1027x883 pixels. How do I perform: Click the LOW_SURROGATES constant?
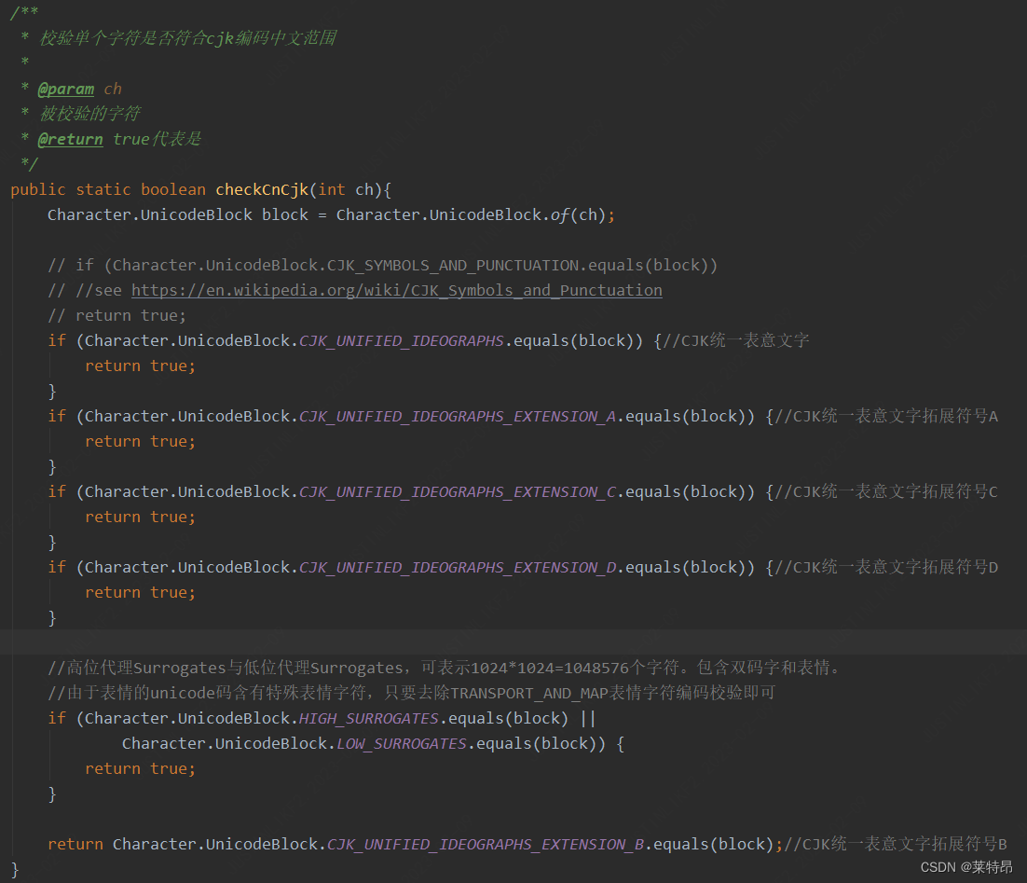point(402,743)
